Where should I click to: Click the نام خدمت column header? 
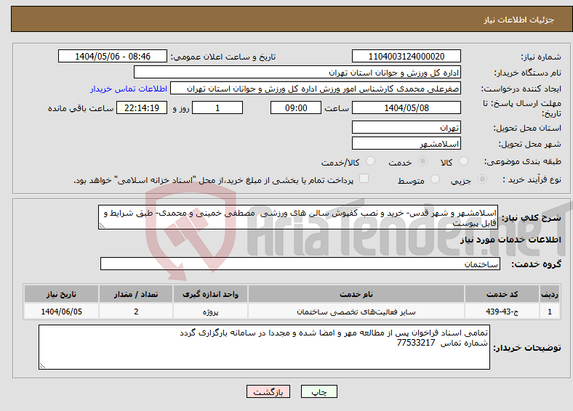pyautogui.click(x=356, y=294)
